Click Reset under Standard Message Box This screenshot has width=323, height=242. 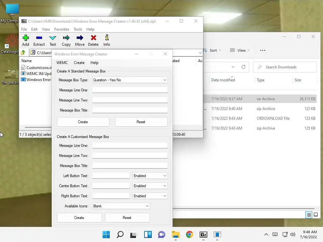(141, 122)
